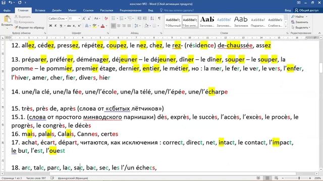Open the Файл tab
Viewport: 323px width, 181px height.
point(7,10)
